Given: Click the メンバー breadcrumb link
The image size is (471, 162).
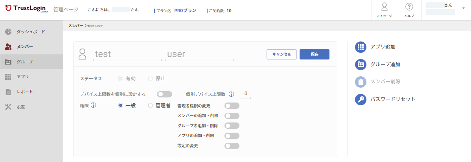Looking at the screenshot, I should (76, 26).
